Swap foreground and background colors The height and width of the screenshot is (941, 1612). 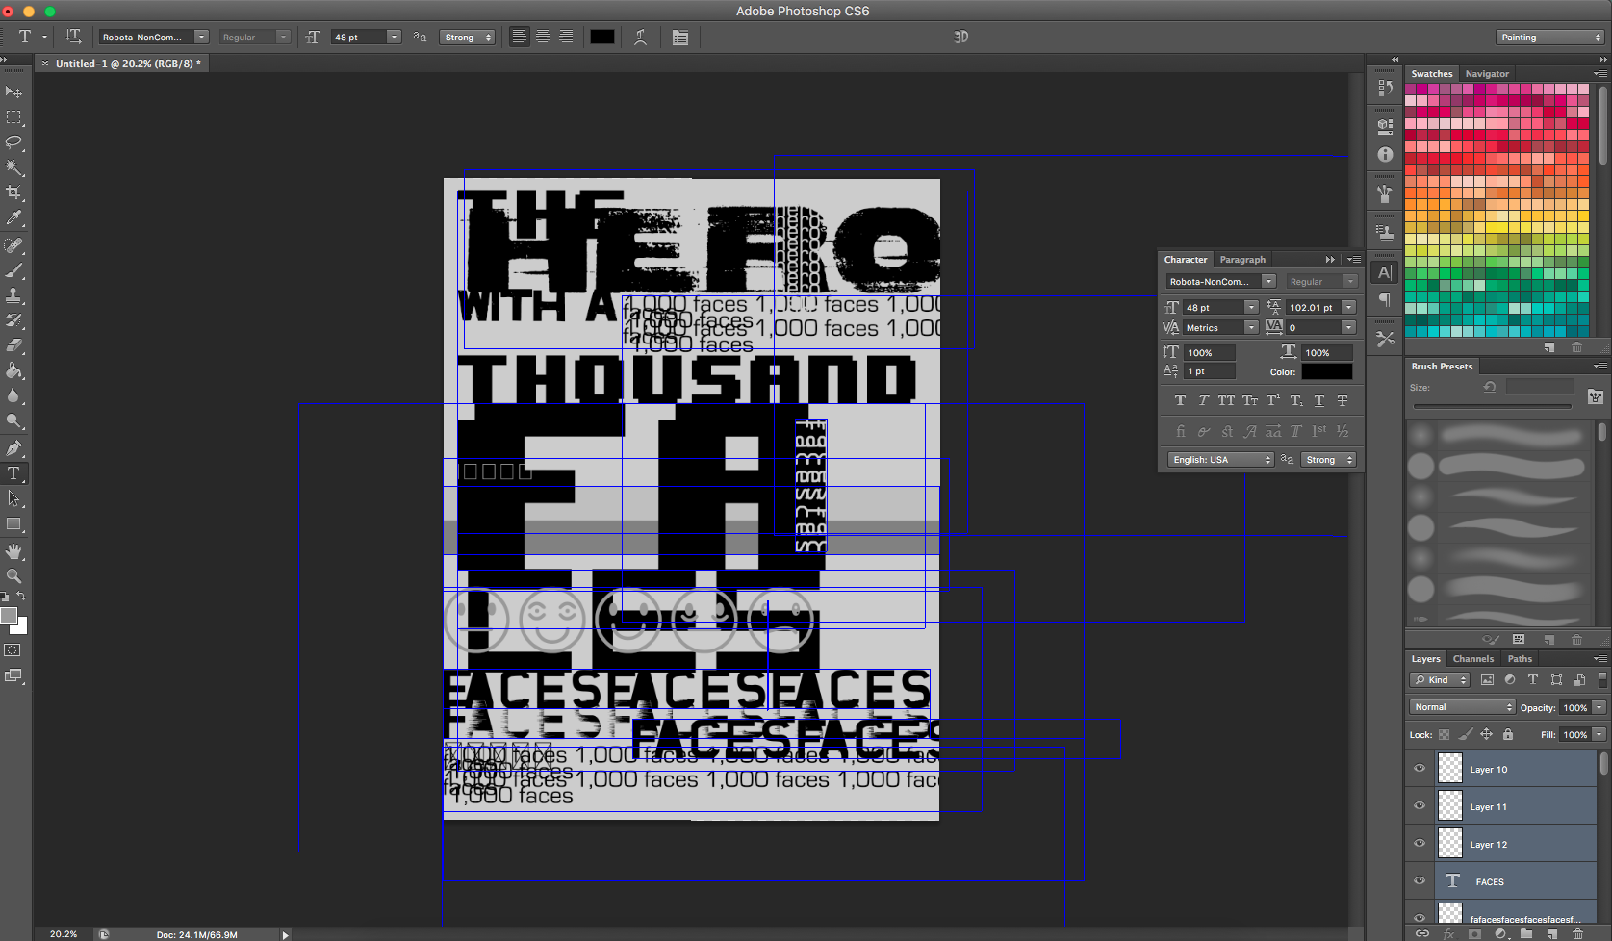tap(22, 597)
